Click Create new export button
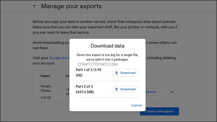This screenshot has width=217, height=122. (159, 111)
